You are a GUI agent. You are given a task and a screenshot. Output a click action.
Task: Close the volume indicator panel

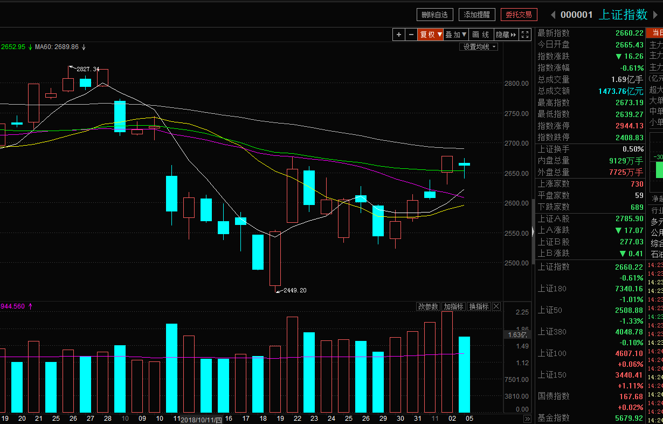click(496, 306)
